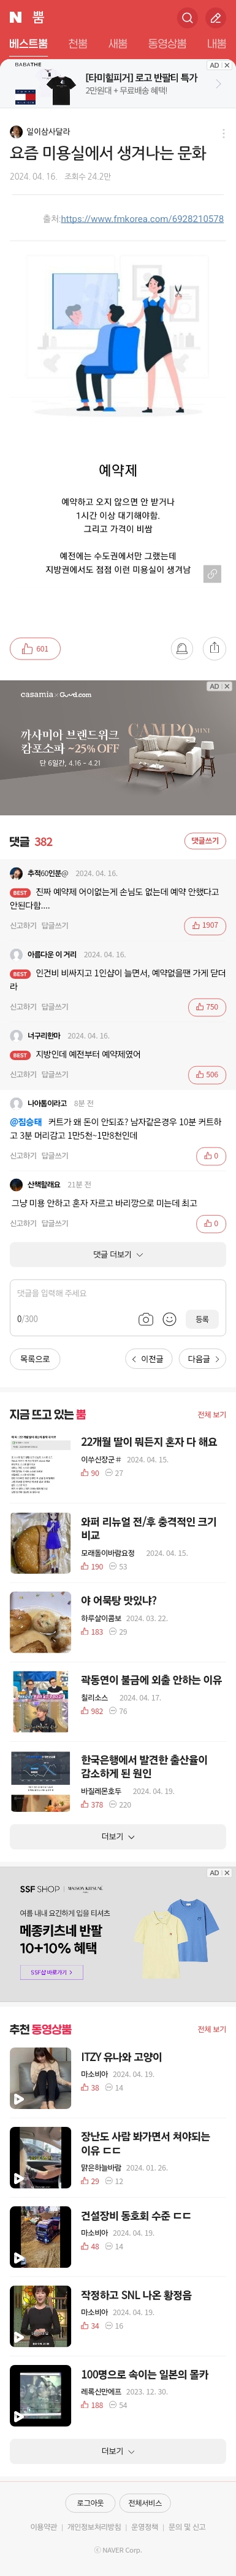The height and width of the screenshot is (2576, 236).
Task: Open the Naver N logo home
Action: 15,18
